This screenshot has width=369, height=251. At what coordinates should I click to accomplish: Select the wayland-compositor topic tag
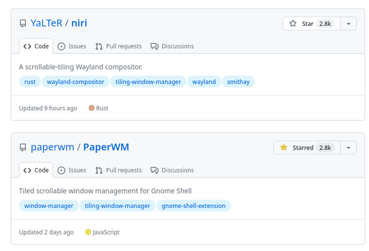[75, 82]
